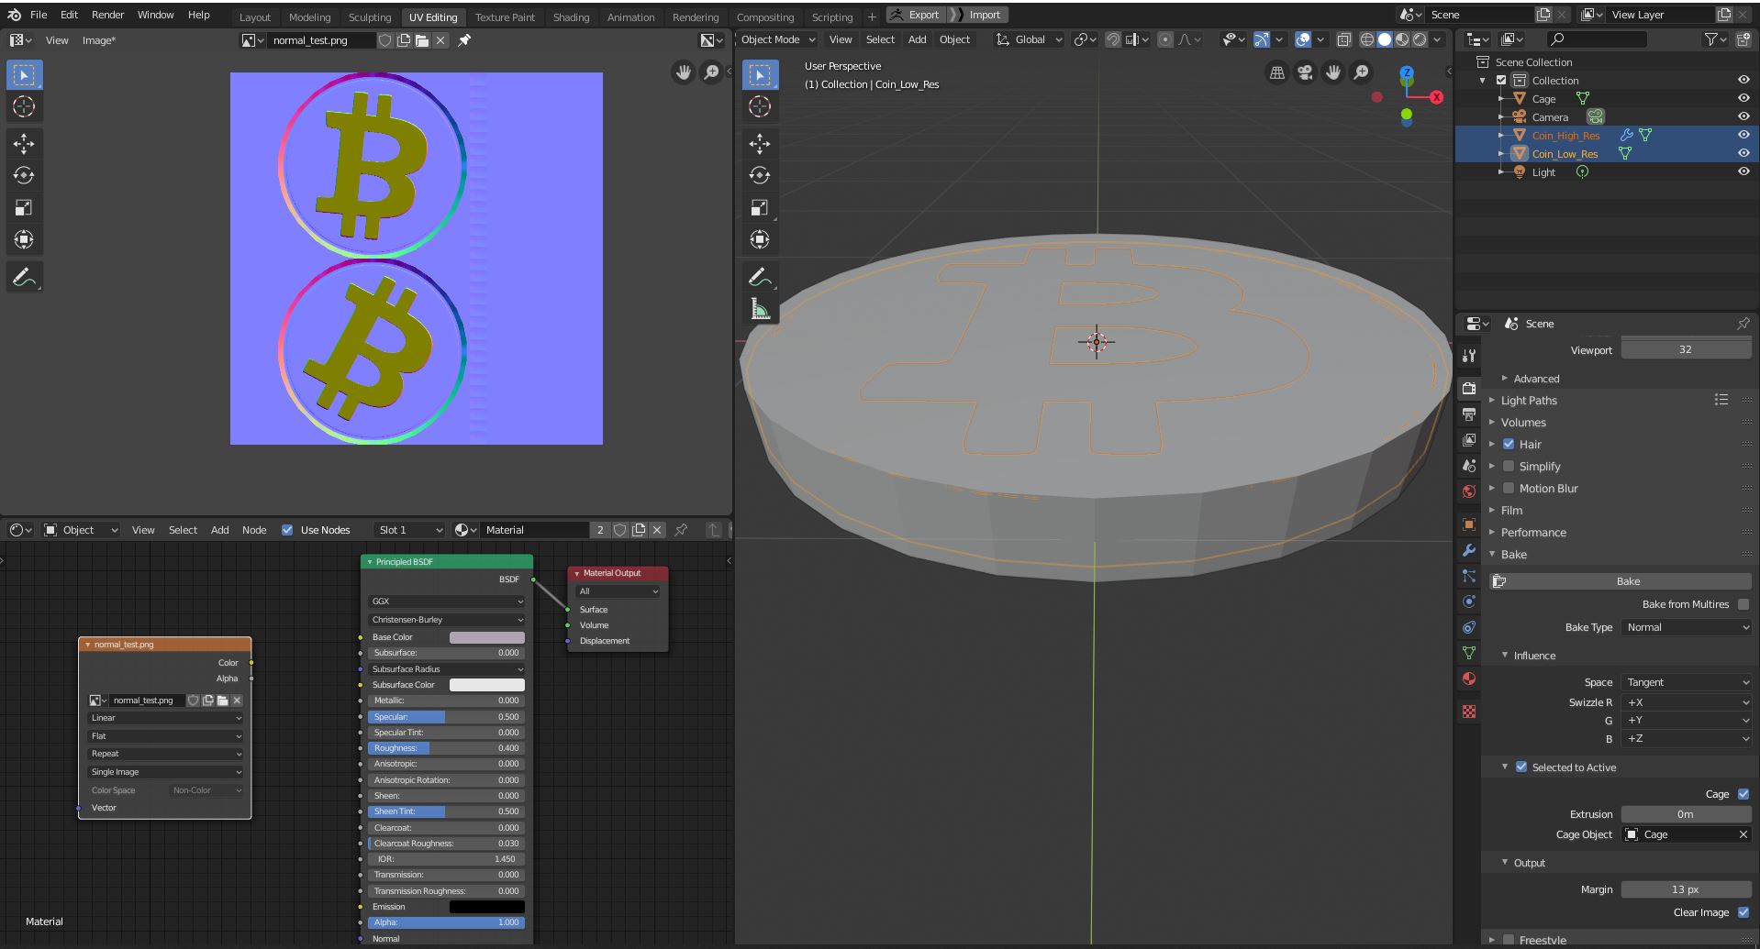Open the Slot 1 material slot dropdown
The image size is (1760, 949).
coord(410,530)
